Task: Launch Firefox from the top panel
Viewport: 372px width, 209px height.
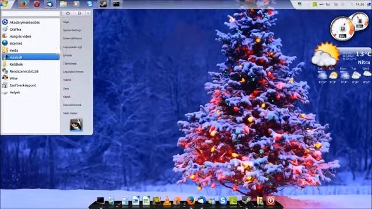Action: [x=23, y=4]
